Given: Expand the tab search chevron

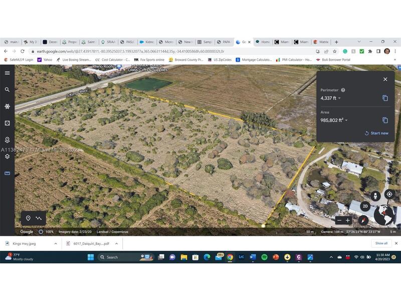Looking at the screenshot, I should (x=359, y=42).
